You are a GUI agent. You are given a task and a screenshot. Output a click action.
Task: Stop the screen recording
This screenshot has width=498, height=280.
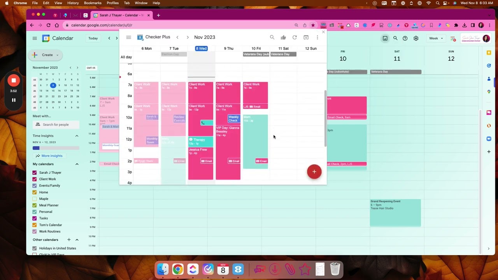[x=14, y=80]
